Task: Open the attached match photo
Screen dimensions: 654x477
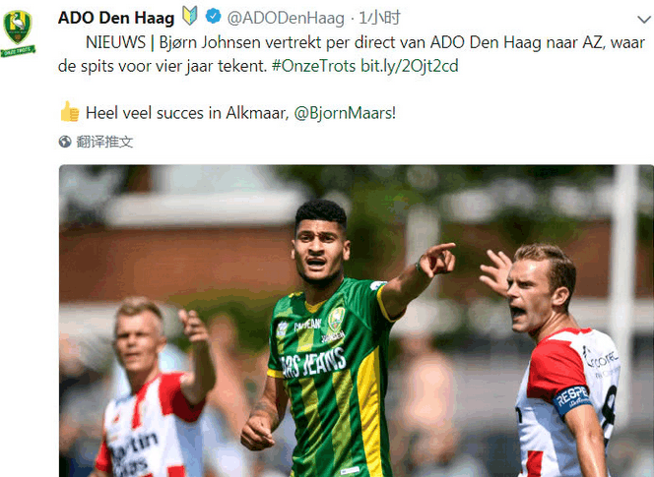Action: coord(357,321)
